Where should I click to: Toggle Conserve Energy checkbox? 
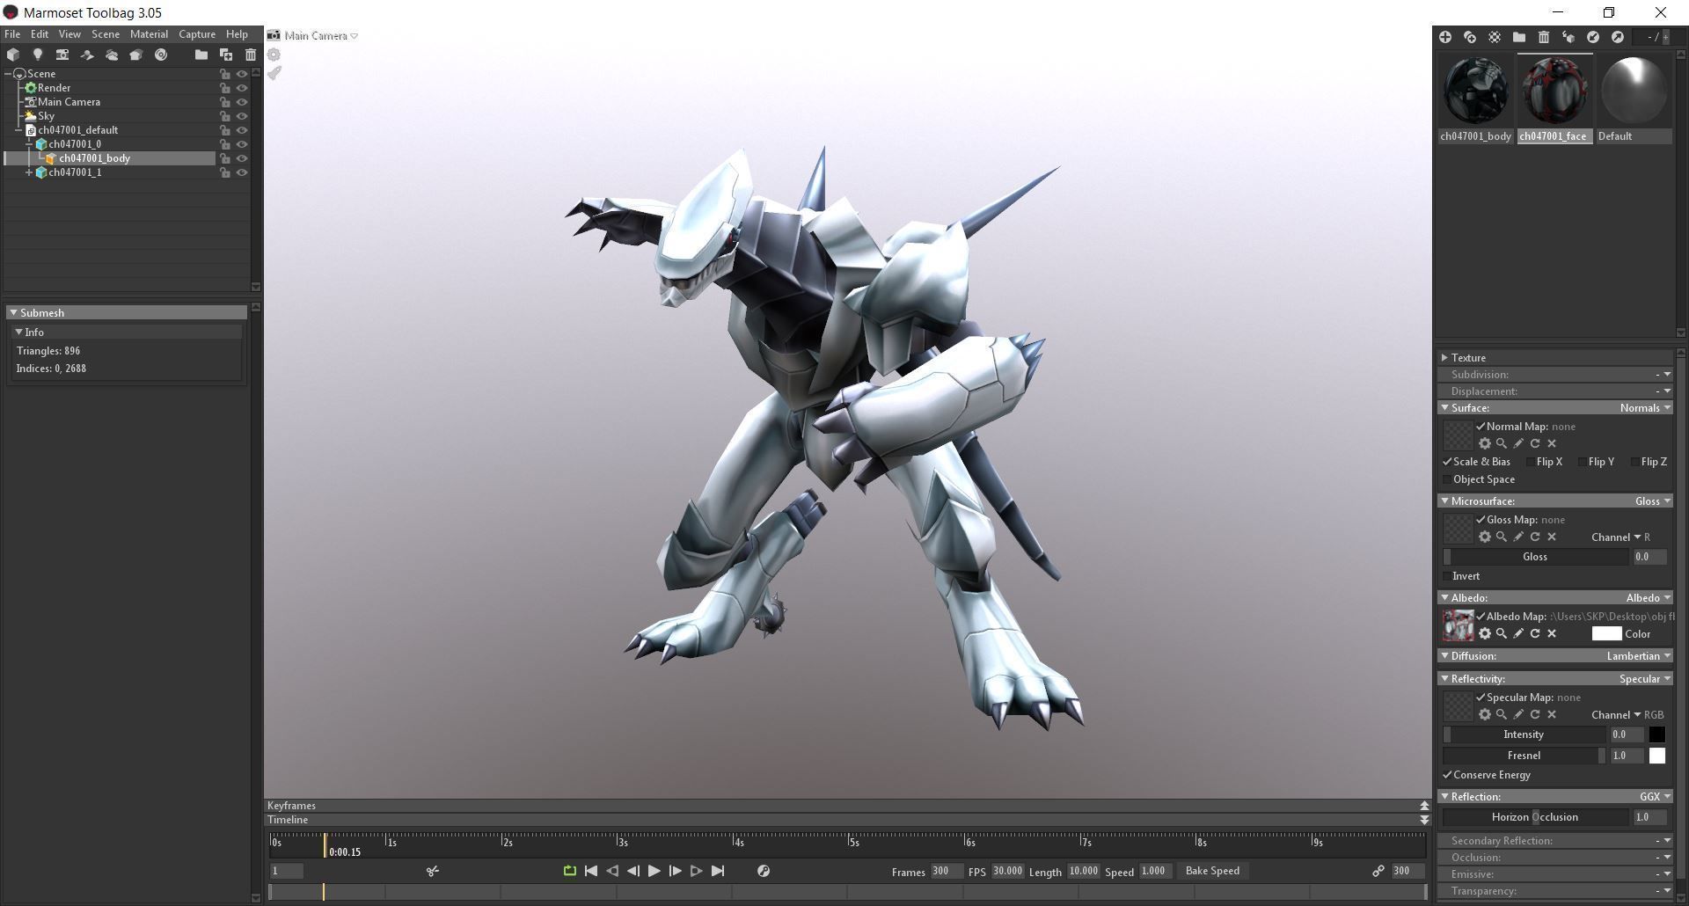click(x=1447, y=775)
